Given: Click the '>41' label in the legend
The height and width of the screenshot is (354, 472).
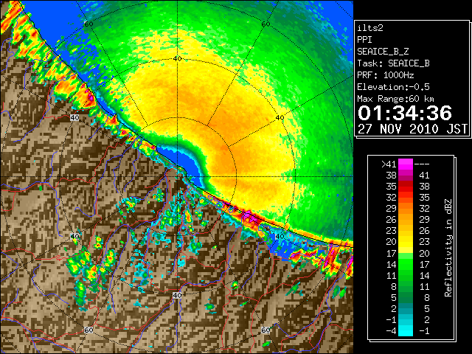Looking at the screenshot, I should (389, 164).
